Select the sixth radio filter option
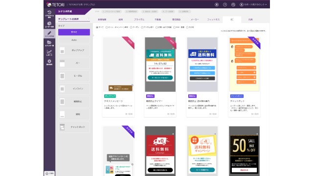The width and height of the screenshot is (313, 176). 174,27
